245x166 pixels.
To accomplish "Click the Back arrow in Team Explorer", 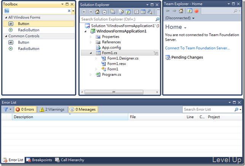I will pos(168,11).
